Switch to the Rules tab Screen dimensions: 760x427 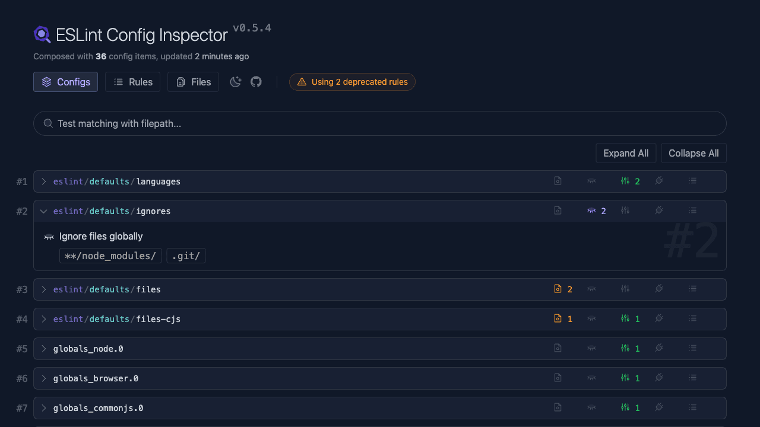pos(132,82)
